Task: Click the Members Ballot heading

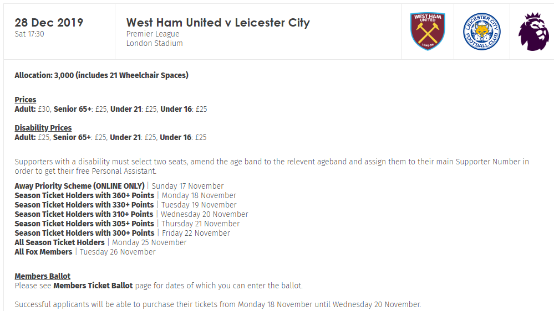Action: click(x=42, y=276)
